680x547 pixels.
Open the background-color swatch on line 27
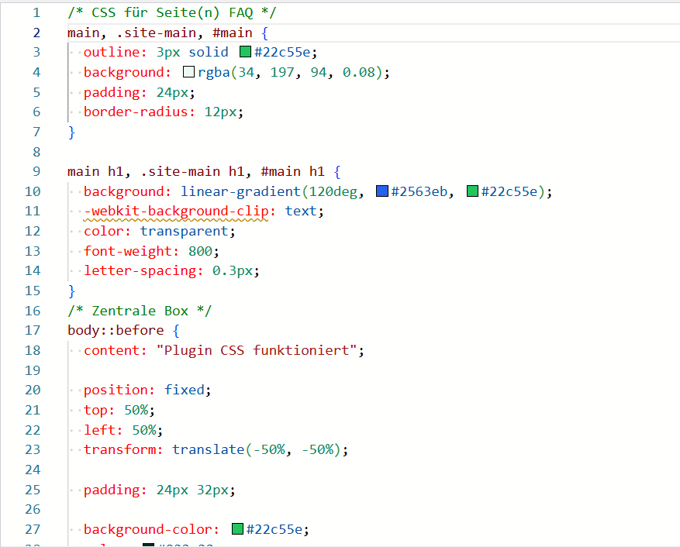[x=237, y=530]
